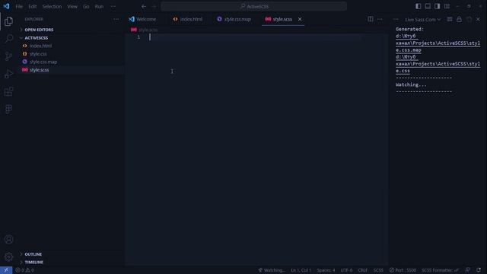Open the Manage settings gear
Viewport: 487px width, 274px height.
8,256
